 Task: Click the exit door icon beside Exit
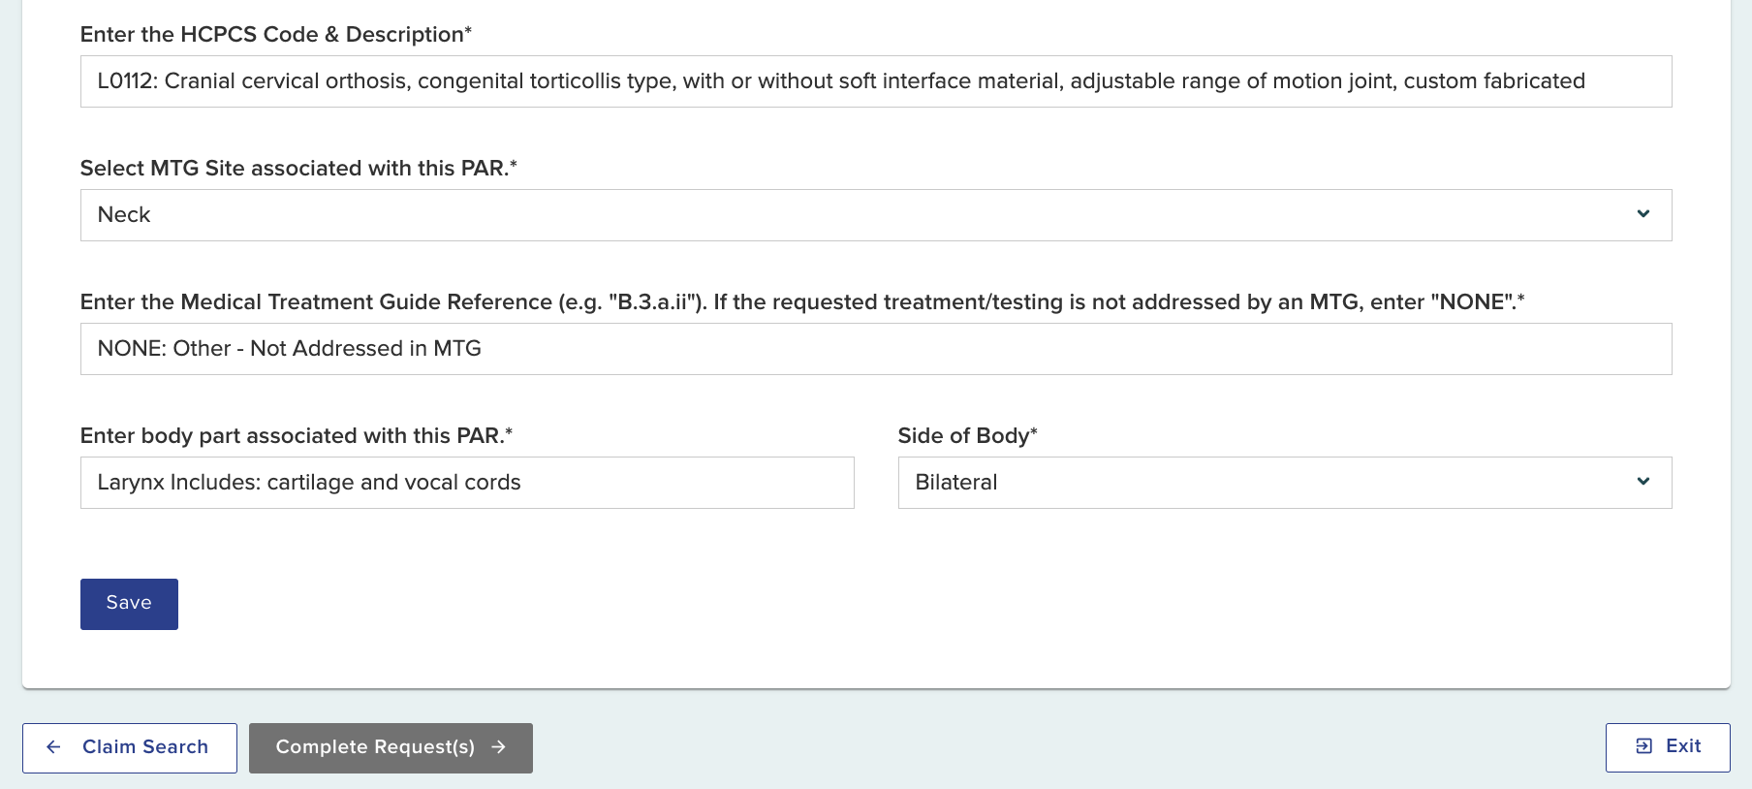[1643, 746]
